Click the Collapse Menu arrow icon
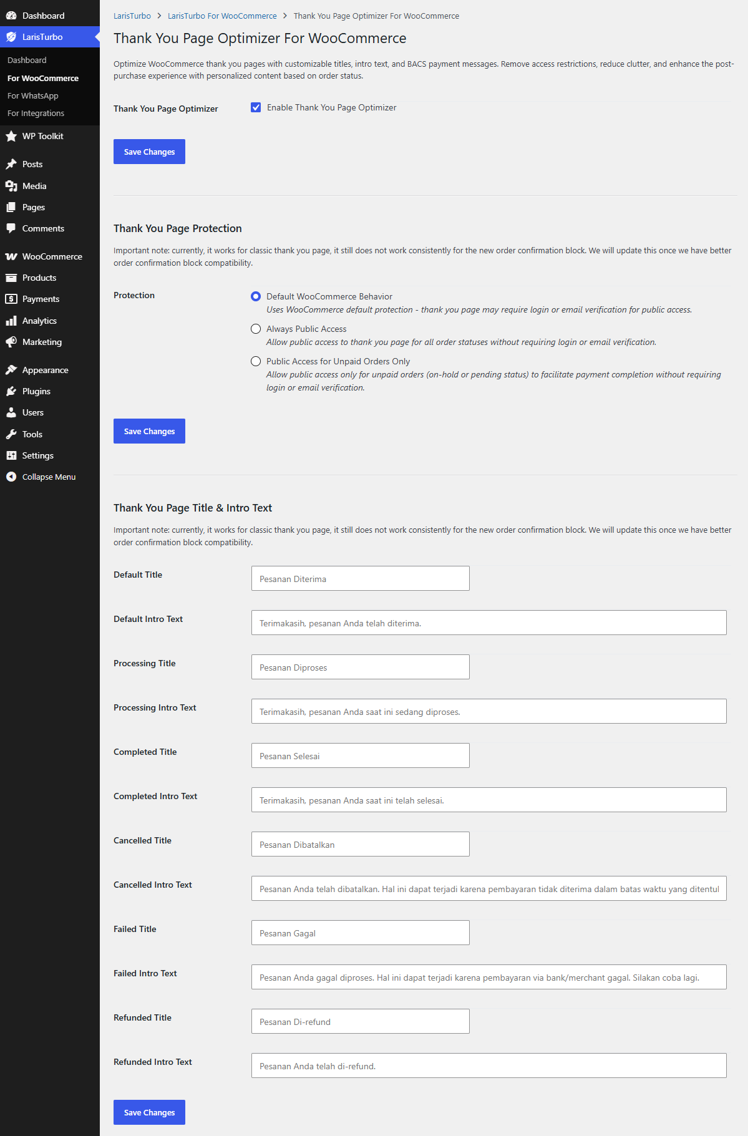Viewport: 748px width, 1136px height. coord(11,477)
